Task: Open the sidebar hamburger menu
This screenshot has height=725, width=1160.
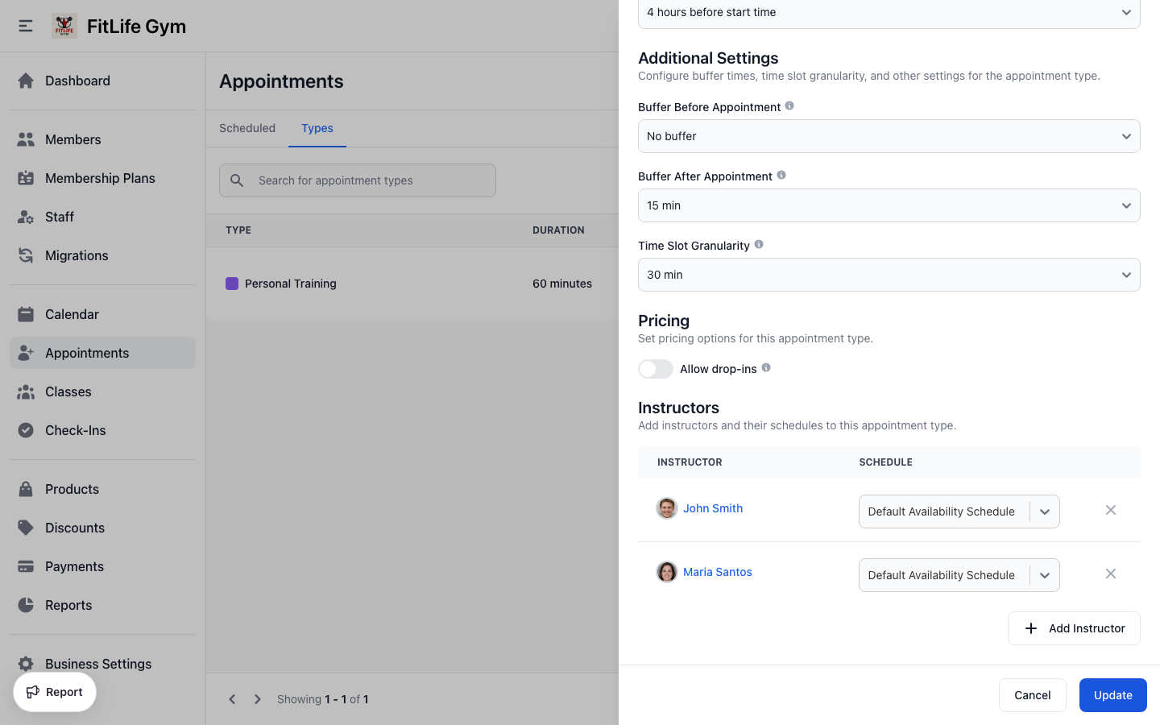Action: click(x=25, y=25)
